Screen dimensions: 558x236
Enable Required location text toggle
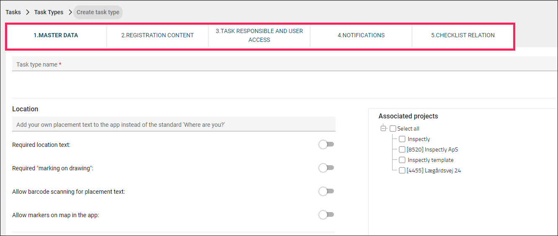(x=326, y=144)
